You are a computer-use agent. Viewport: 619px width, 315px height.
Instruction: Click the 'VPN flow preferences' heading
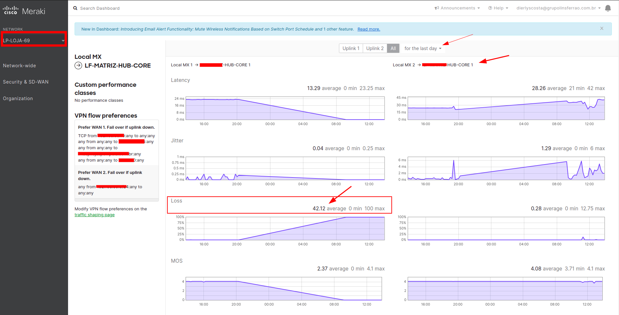pos(106,116)
